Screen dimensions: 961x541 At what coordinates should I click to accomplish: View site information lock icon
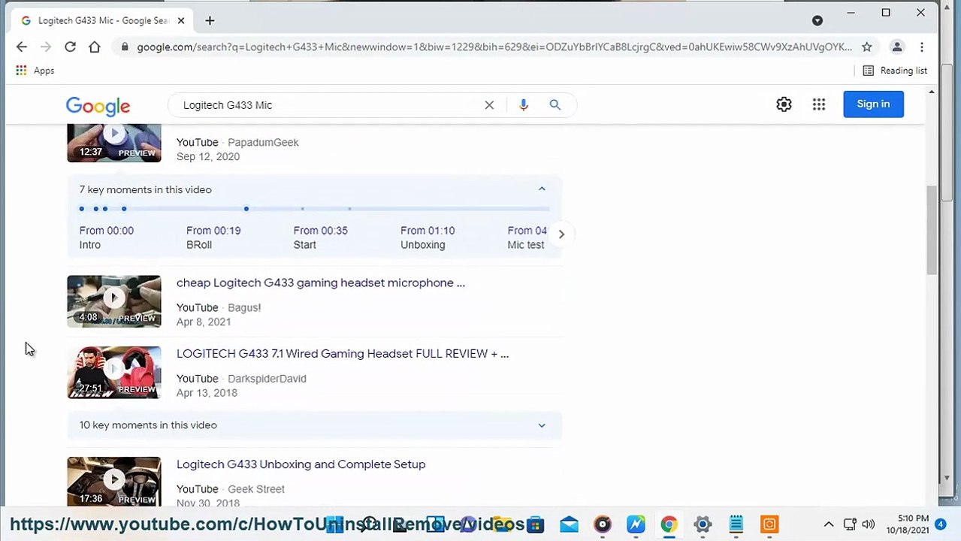click(x=125, y=47)
